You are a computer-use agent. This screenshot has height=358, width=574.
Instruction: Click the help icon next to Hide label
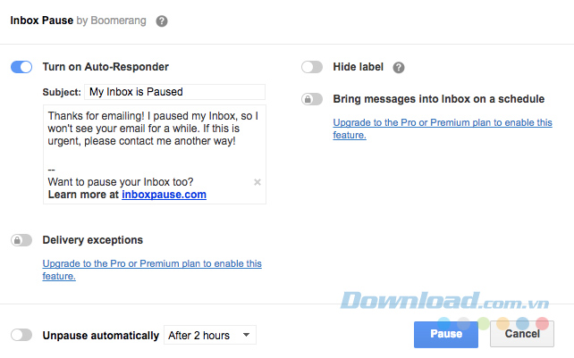click(x=399, y=67)
